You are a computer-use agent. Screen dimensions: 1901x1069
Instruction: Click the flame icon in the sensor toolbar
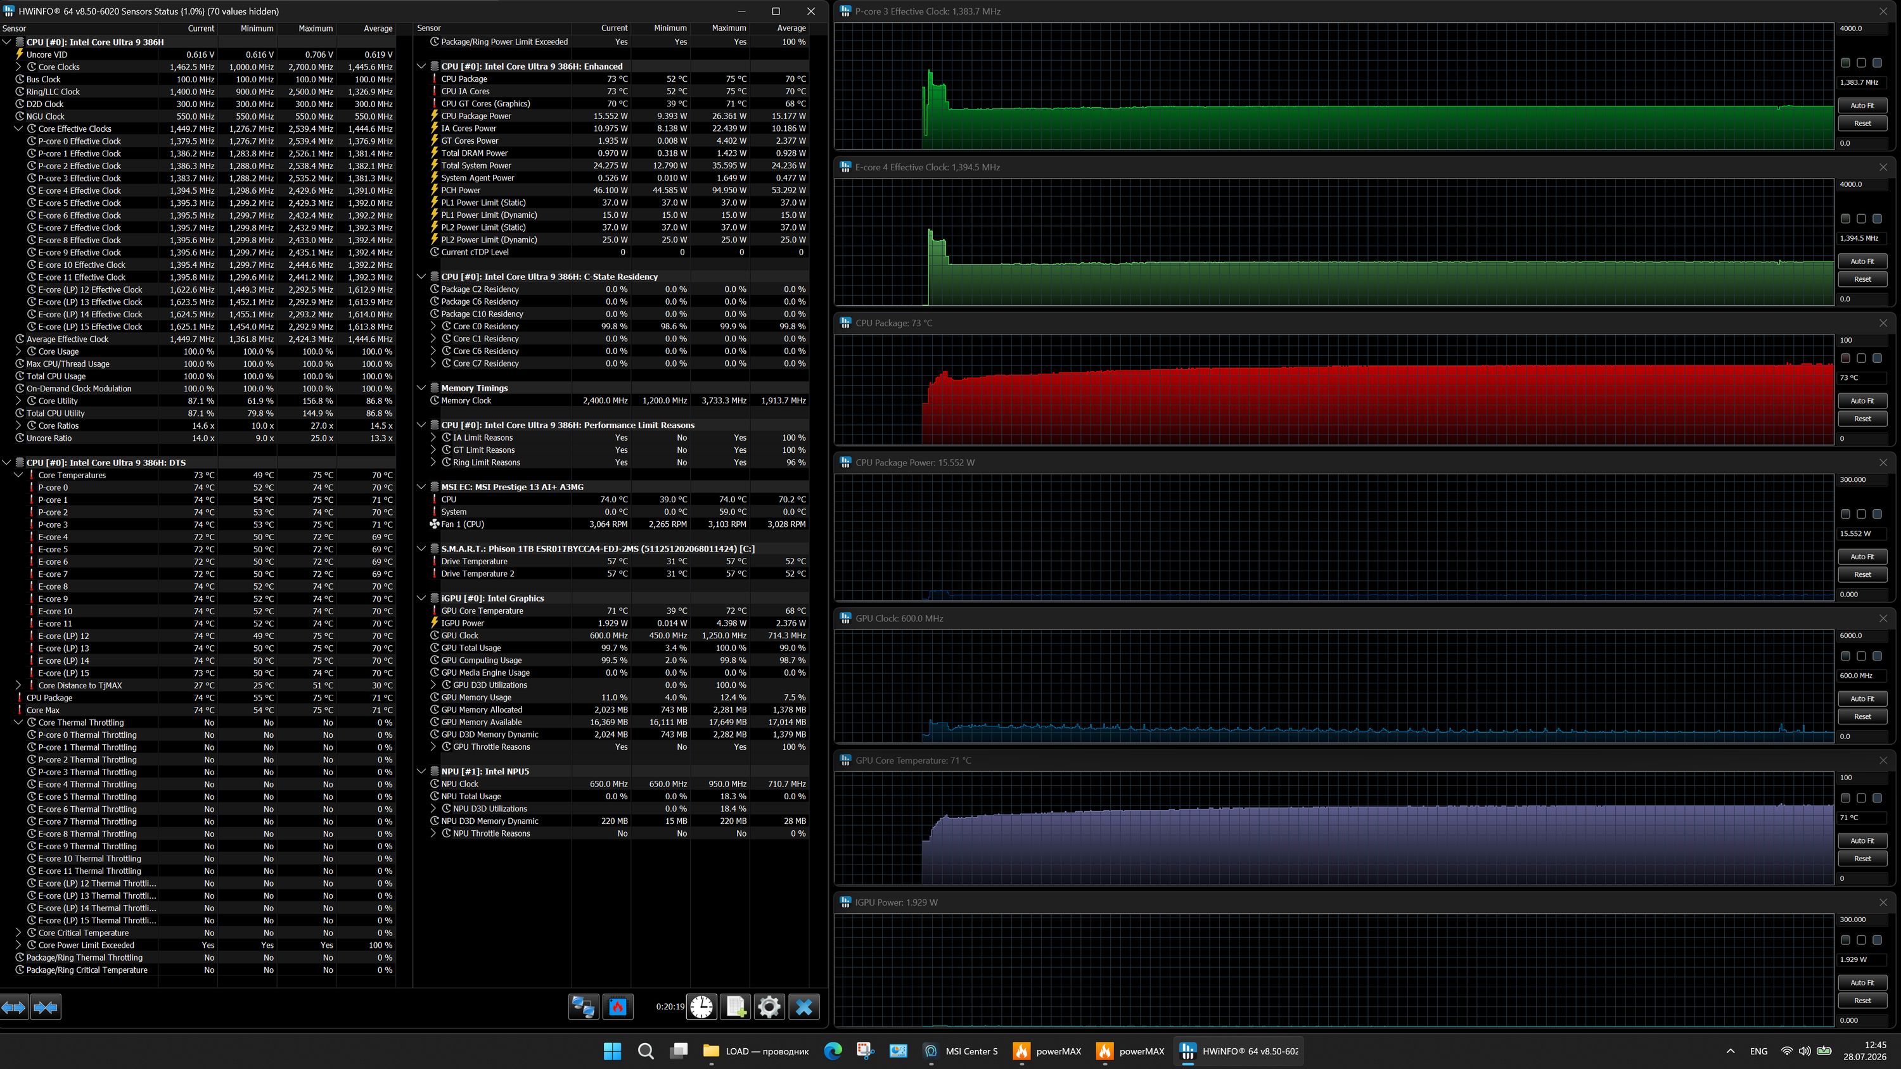618,1007
